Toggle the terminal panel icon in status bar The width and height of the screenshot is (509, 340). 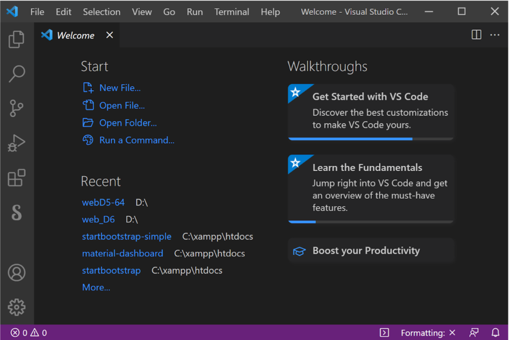click(385, 332)
